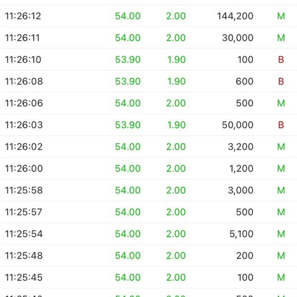This screenshot has width=297, height=297.
Task: Click the 53.90 price at 11:26:08
Action: coord(128,82)
